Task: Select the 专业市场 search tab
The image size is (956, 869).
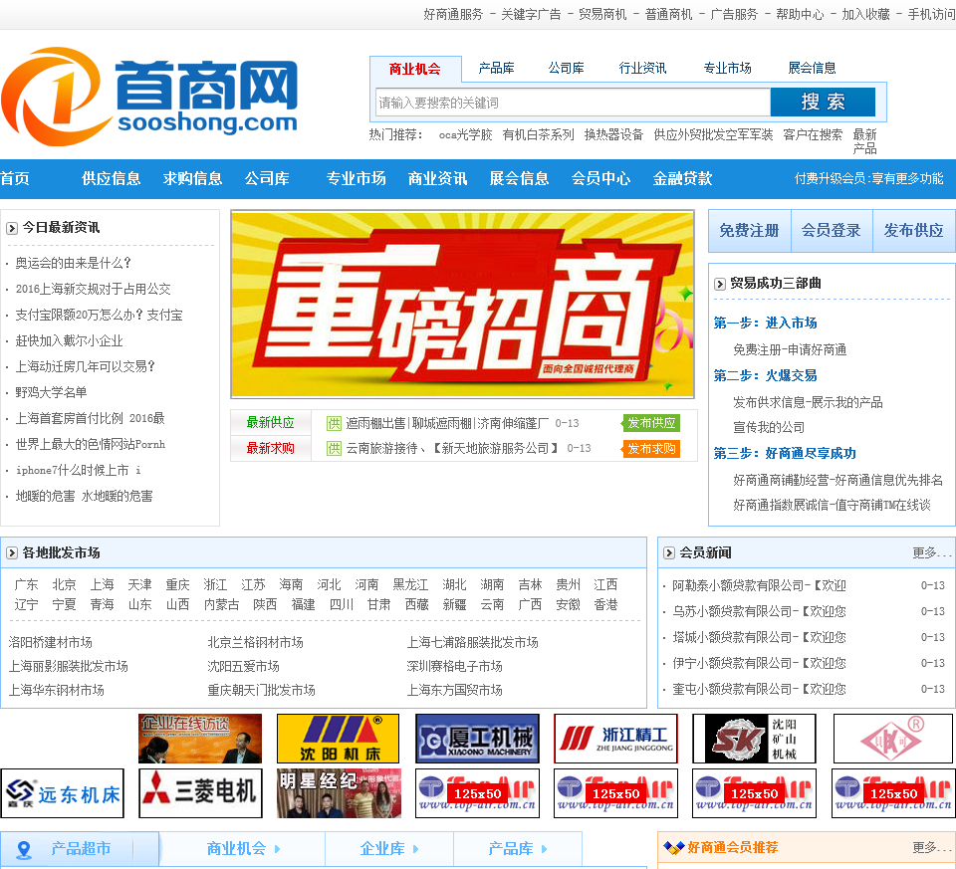Action: pos(727,69)
